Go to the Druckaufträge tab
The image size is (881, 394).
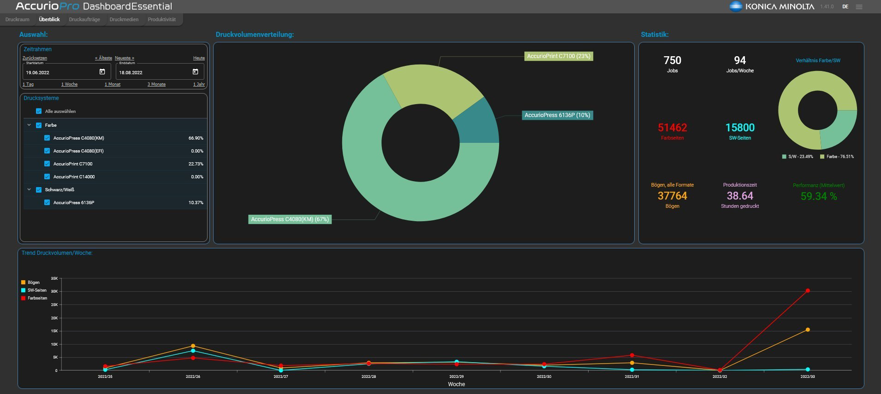(84, 19)
